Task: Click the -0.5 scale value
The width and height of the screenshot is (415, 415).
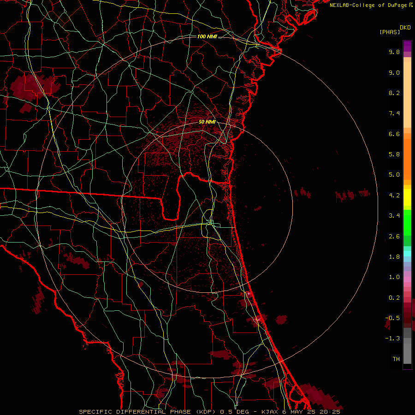Action: 392,318
